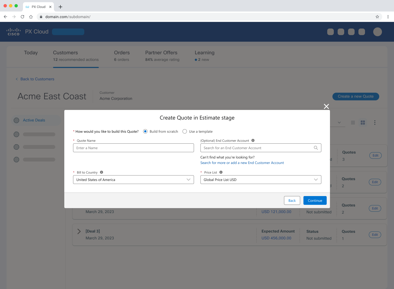Open the Bill to Country dropdown
The height and width of the screenshot is (289, 394).
point(133,180)
